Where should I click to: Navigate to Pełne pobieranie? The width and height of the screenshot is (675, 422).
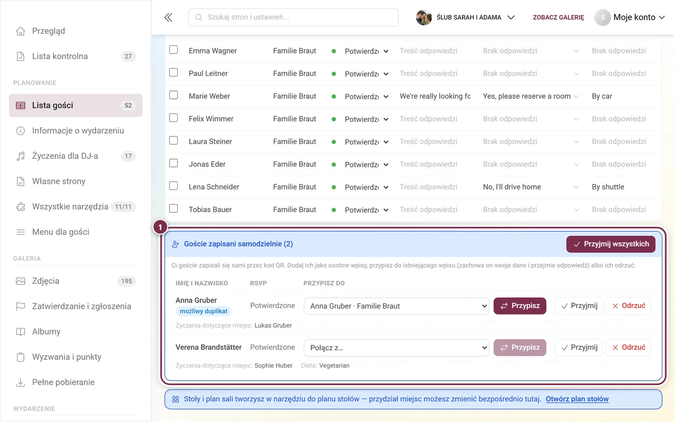76,383
